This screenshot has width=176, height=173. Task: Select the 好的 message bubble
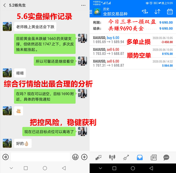(x=23, y=143)
